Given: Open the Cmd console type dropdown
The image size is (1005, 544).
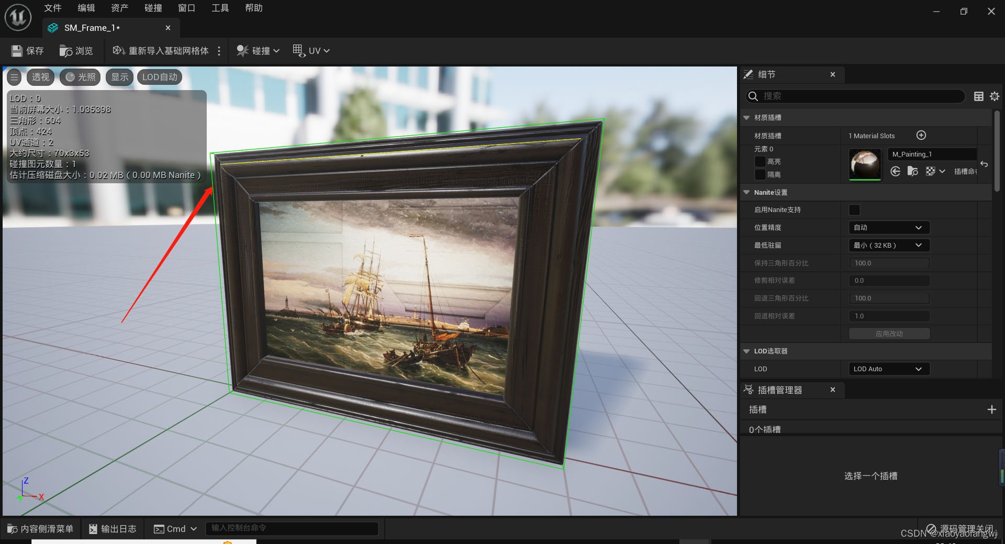Looking at the screenshot, I should (x=175, y=529).
